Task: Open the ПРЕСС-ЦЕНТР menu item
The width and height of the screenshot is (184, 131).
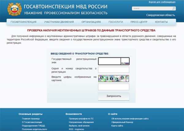Action: click(x=139, y=22)
